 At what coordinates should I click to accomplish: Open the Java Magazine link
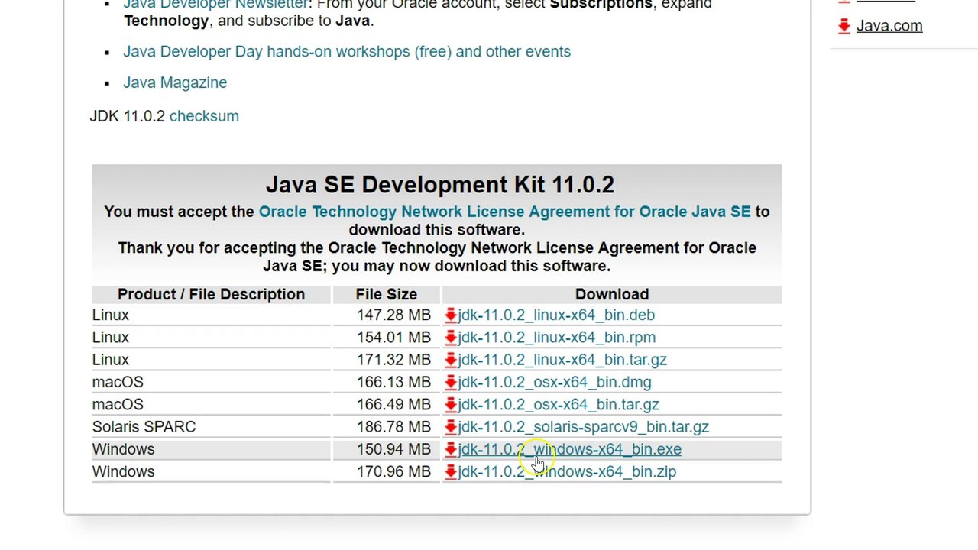click(175, 82)
